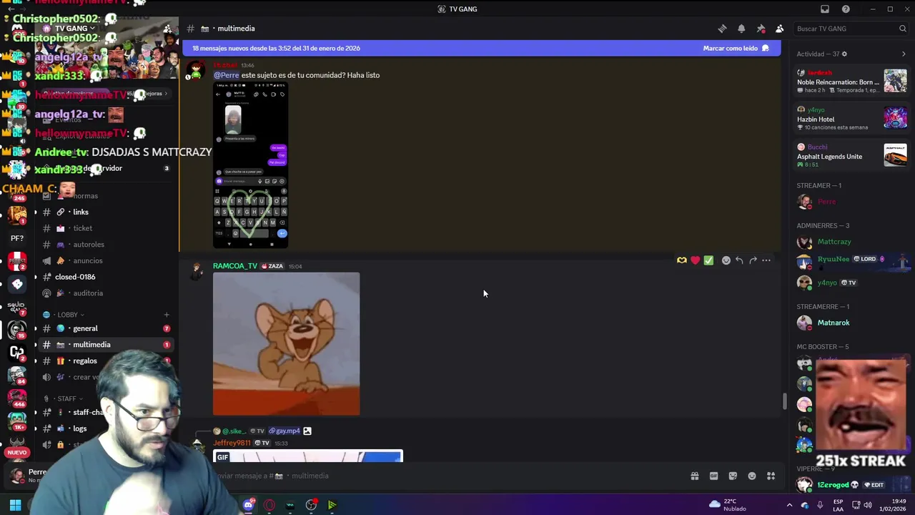Open member y4nyo profile

click(x=851, y=283)
